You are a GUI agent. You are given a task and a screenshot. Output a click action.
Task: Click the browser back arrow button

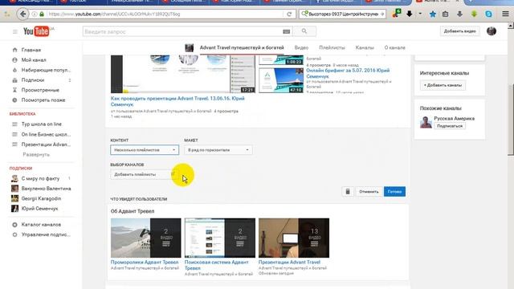pos(22,14)
